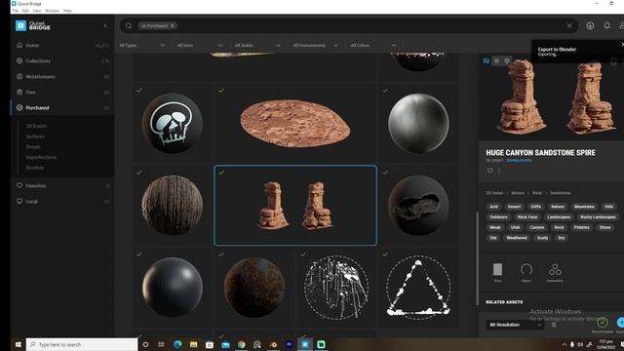The height and width of the screenshot is (351, 624).
Task: Filter purchased by Surfaces
Action: click(35, 136)
